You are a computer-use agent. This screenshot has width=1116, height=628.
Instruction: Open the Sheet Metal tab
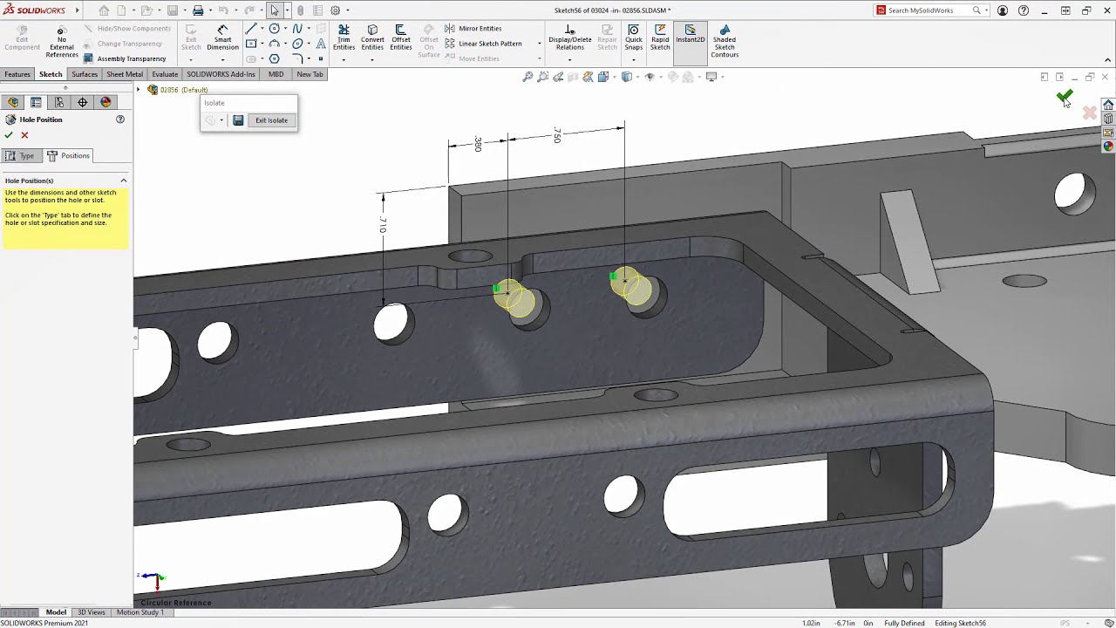125,74
